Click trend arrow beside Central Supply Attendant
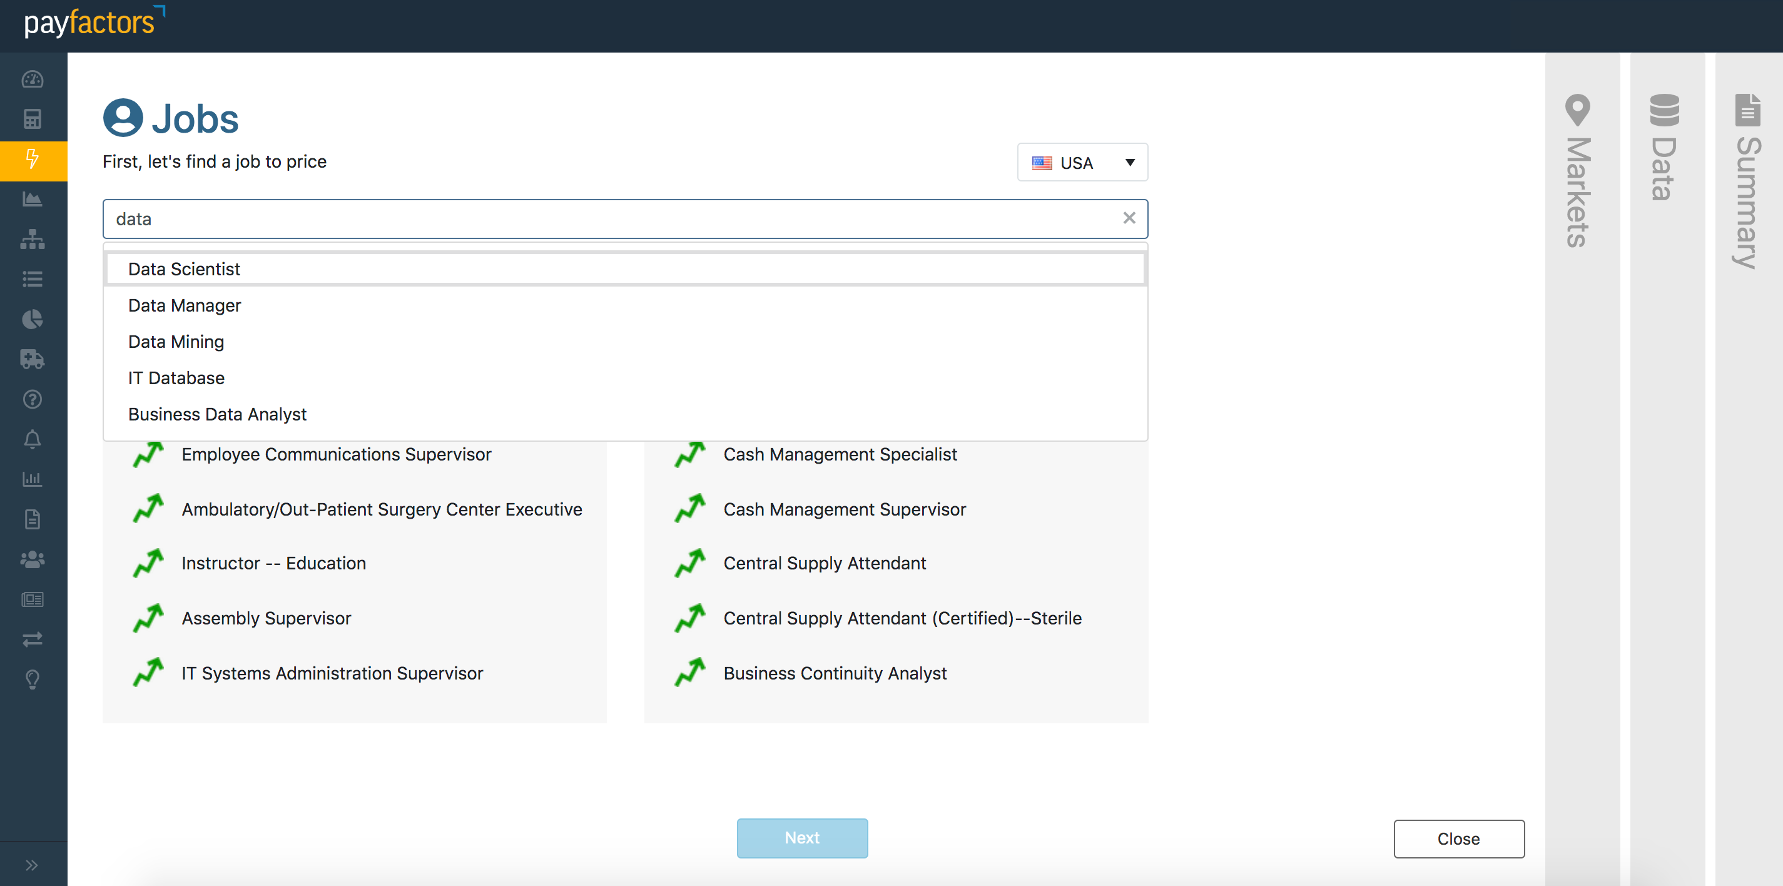 [690, 563]
